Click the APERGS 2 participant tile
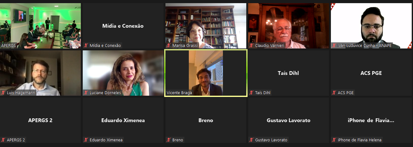This screenshot has width=413, height=147. [x=40, y=120]
